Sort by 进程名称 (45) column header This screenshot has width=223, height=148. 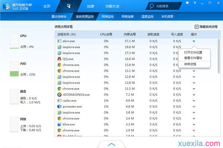tap(67, 34)
